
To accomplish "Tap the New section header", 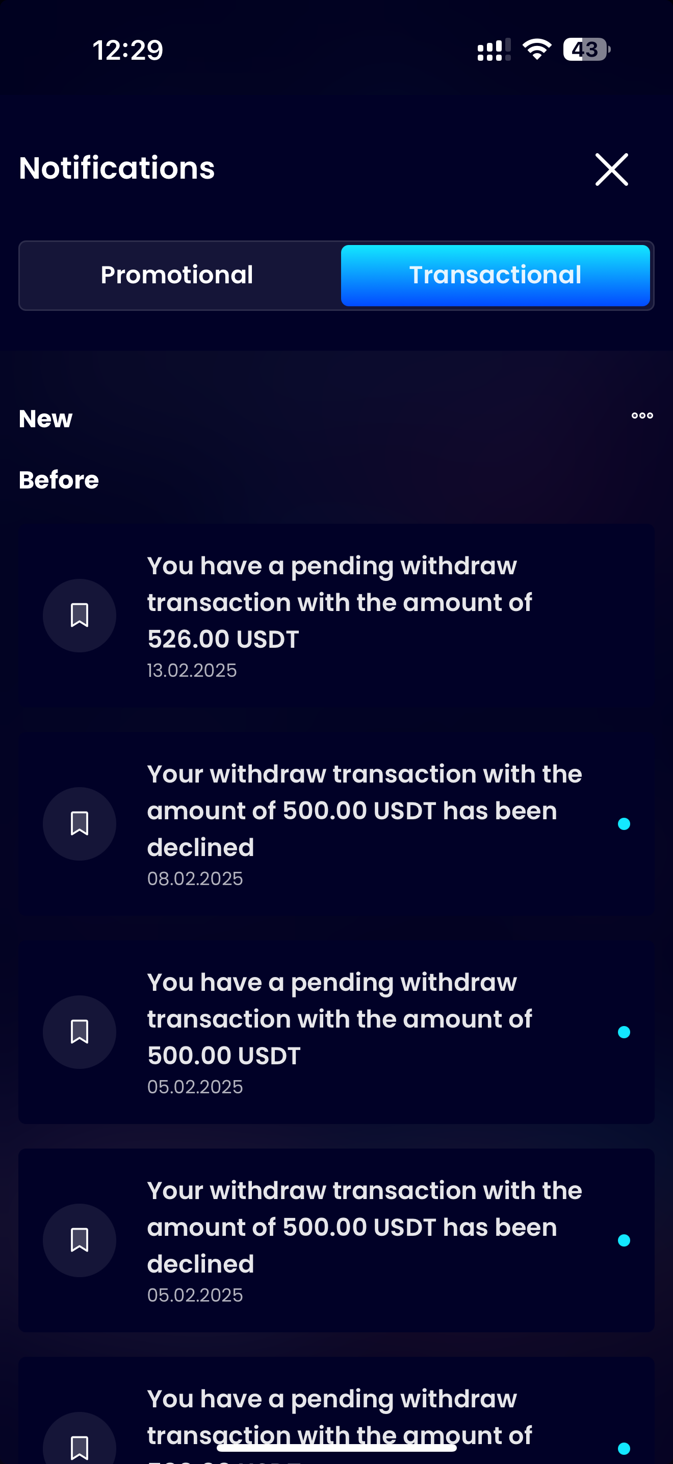I will tap(46, 419).
